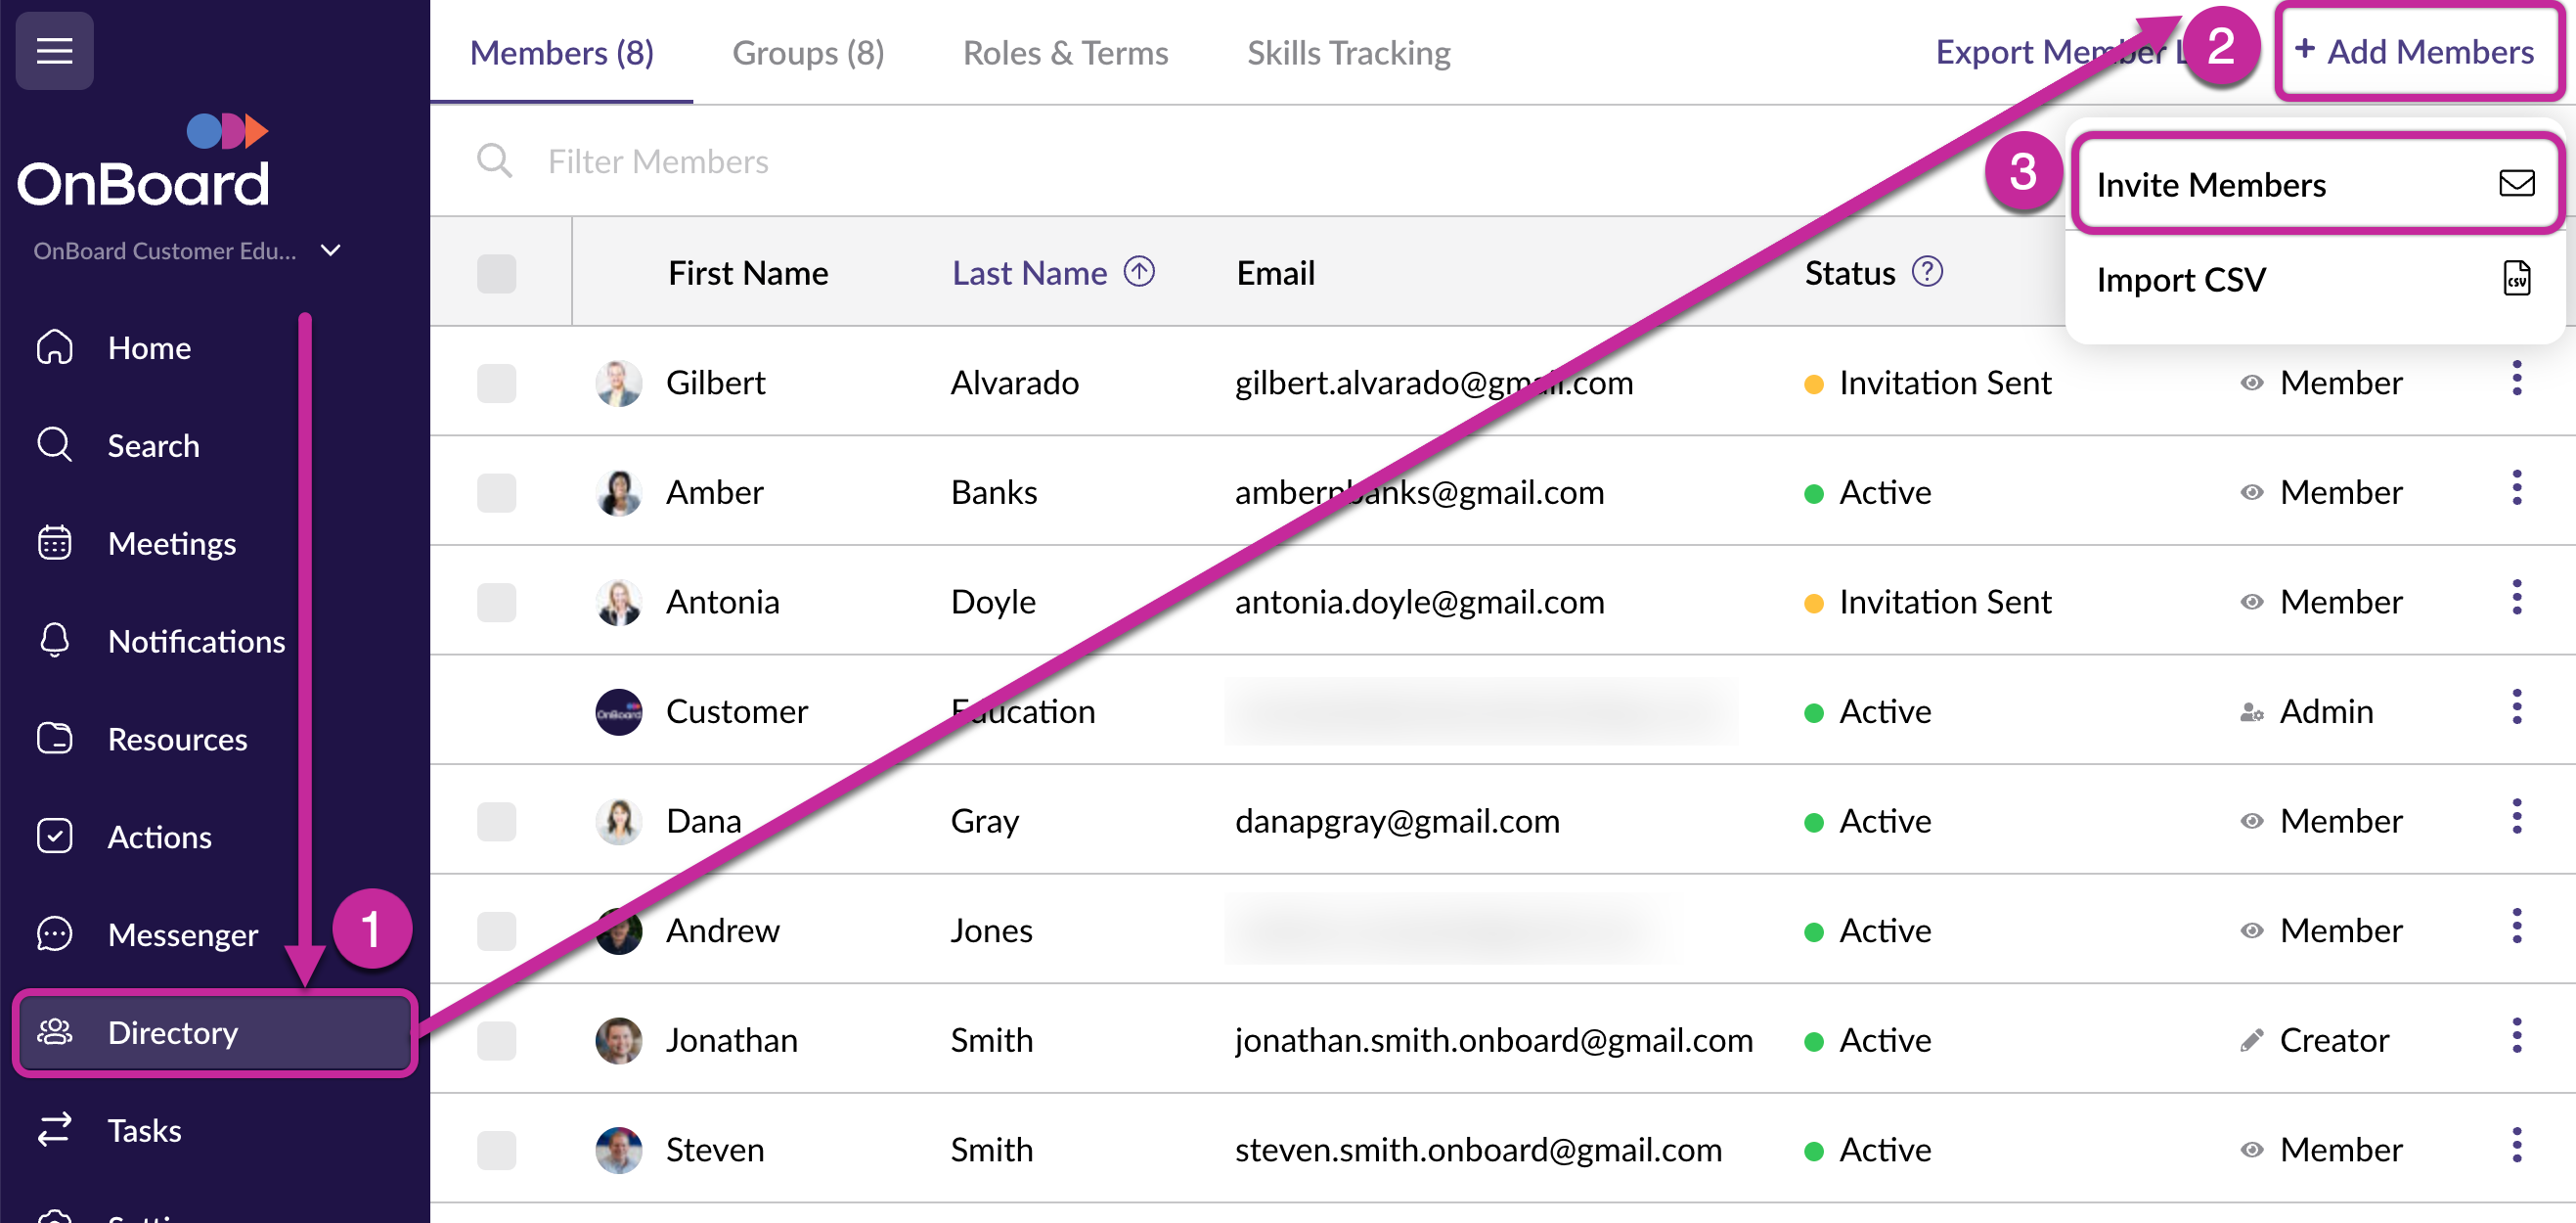
Task: Open row options for Jonathan Smith
Action: pos(2516,1038)
